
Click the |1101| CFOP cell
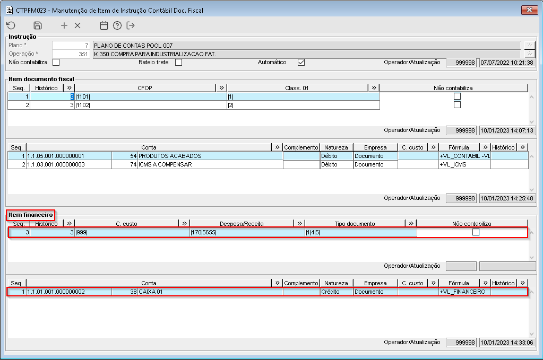[x=151, y=96]
